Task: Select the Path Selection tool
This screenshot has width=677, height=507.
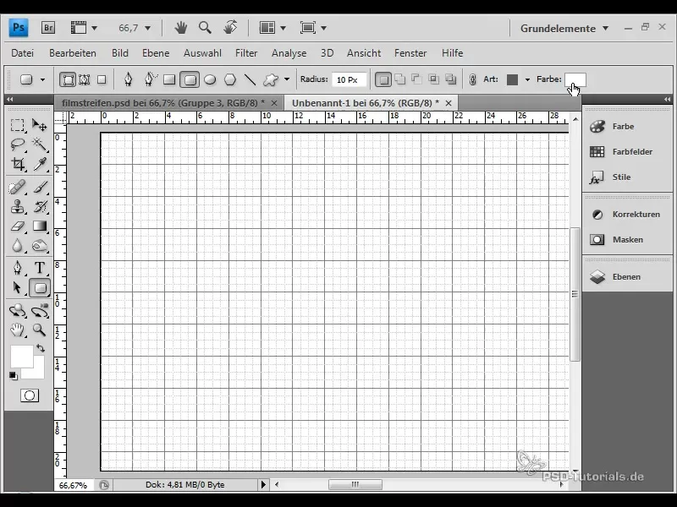Action: pyautogui.click(x=17, y=287)
